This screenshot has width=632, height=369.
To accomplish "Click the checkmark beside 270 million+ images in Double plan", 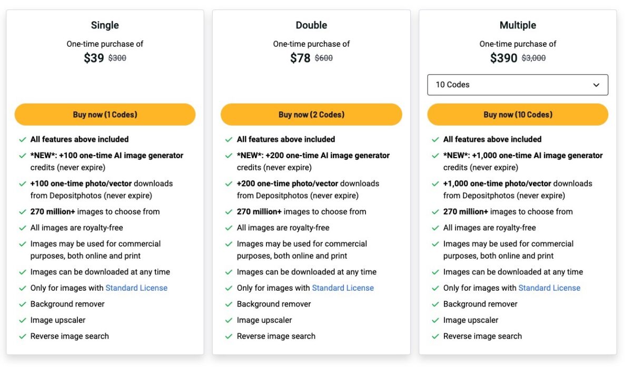I will 229,211.
